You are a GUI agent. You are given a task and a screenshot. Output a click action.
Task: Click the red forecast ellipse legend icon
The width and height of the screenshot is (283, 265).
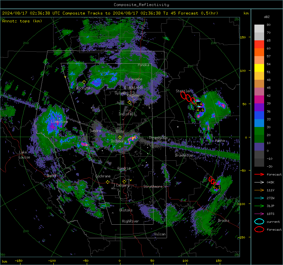pos(259,229)
